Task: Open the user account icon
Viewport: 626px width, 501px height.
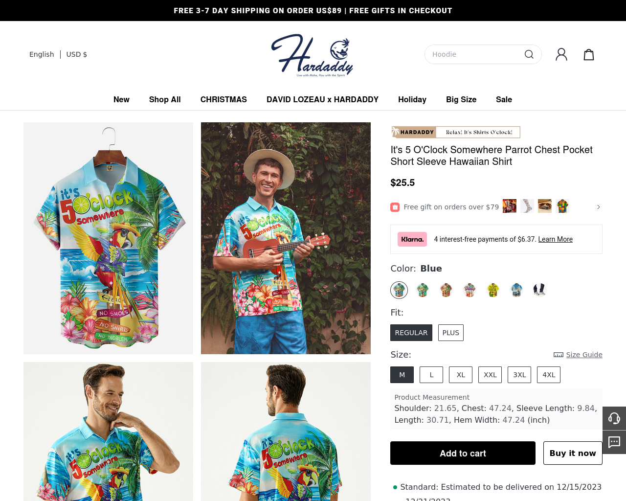Action: tap(561, 54)
